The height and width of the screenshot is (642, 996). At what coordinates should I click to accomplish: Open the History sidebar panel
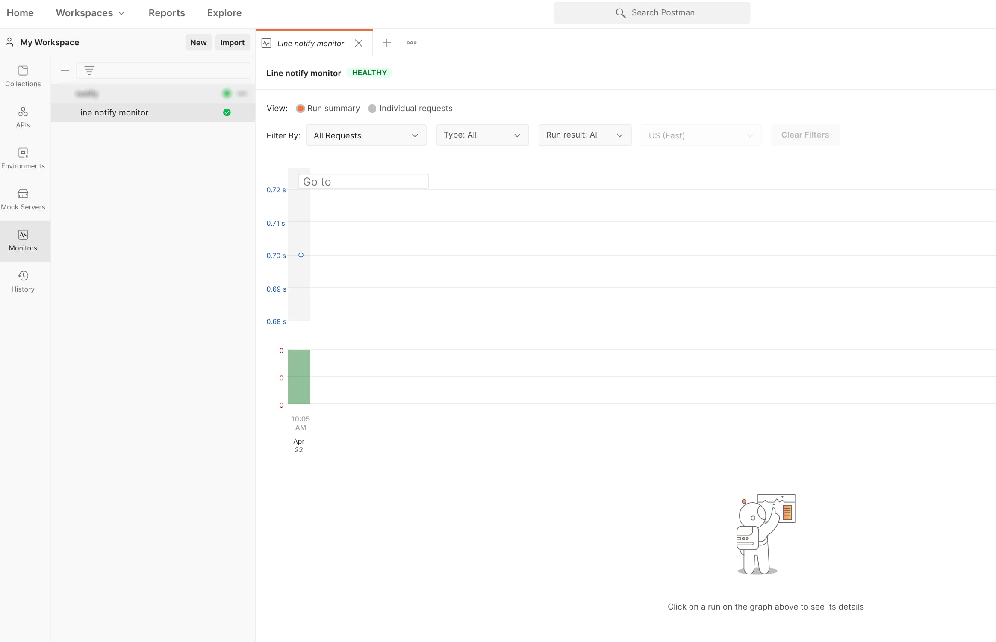point(23,282)
